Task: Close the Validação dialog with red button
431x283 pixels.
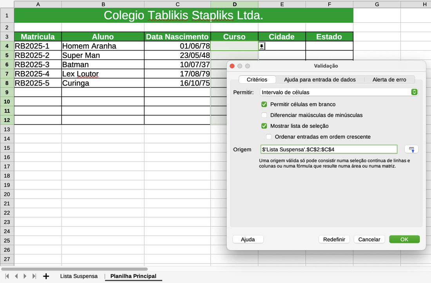Action: pos(232,66)
